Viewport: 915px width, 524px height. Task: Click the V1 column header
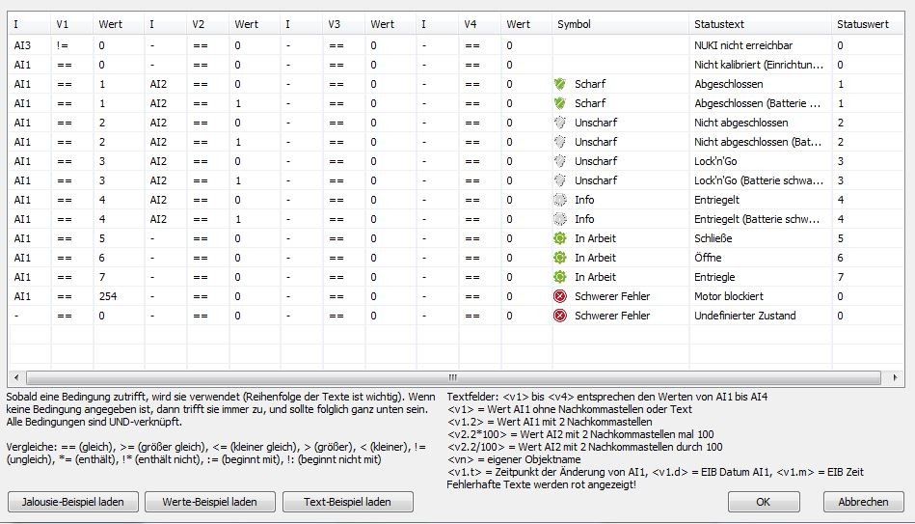(71, 24)
